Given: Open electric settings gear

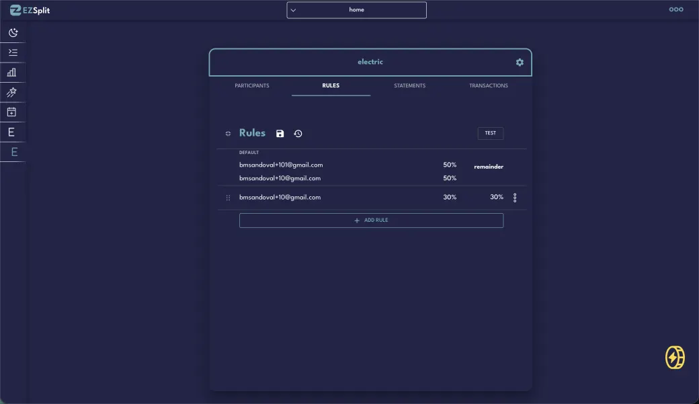Looking at the screenshot, I should click(x=520, y=63).
